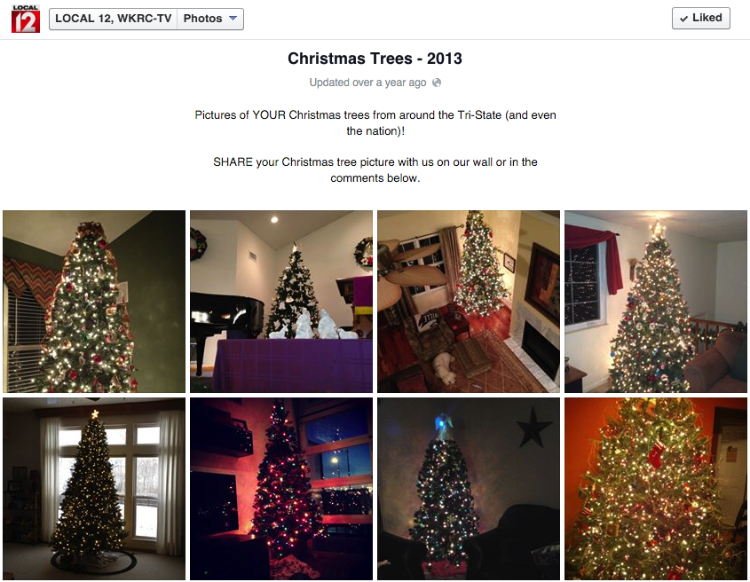Open photo with ceiling fan and fireplace
The image size is (750, 582).
(x=469, y=302)
